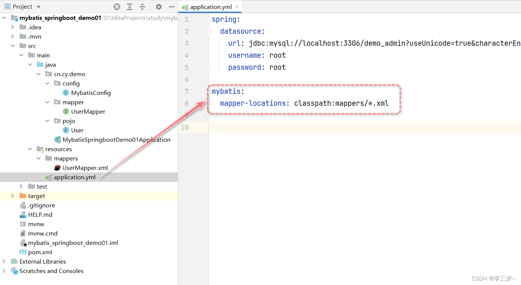This screenshot has height=285, width=521.
Task: Click the UserMapper.xml MyBatis bird icon
Action: pyautogui.click(x=57, y=168)
